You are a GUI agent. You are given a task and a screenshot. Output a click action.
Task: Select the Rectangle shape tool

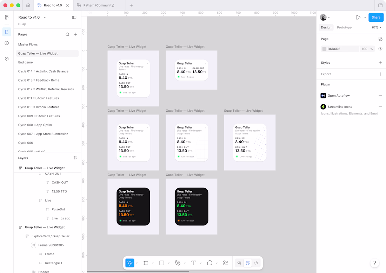162,263
